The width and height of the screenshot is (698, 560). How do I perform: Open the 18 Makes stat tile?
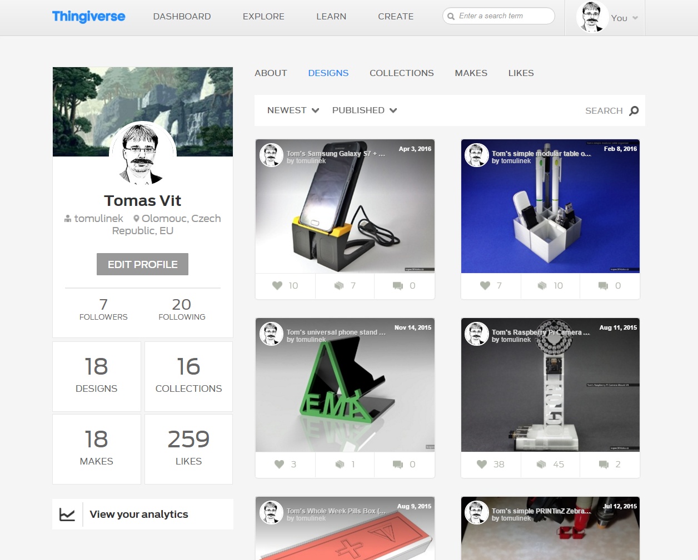click(x=97, y=449)
